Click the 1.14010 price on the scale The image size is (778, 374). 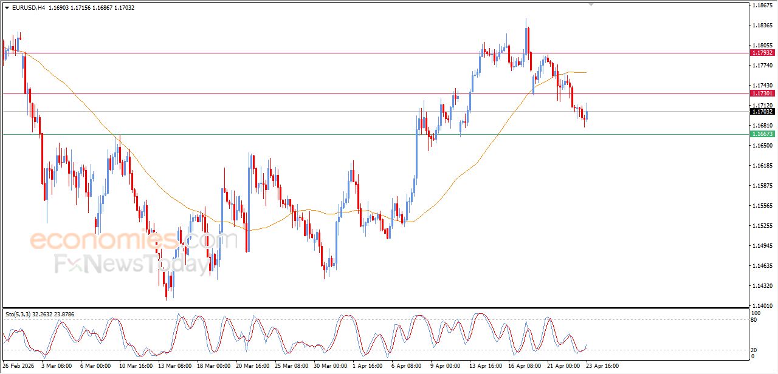(762, 306)
